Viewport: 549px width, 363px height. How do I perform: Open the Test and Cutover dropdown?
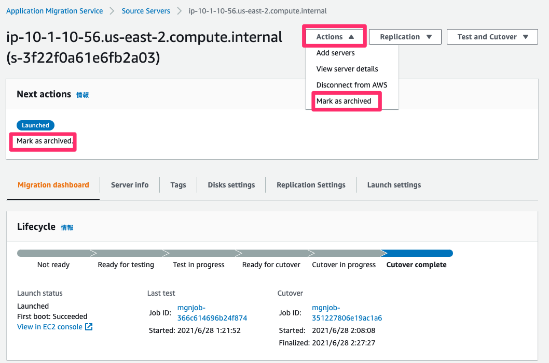492,37
